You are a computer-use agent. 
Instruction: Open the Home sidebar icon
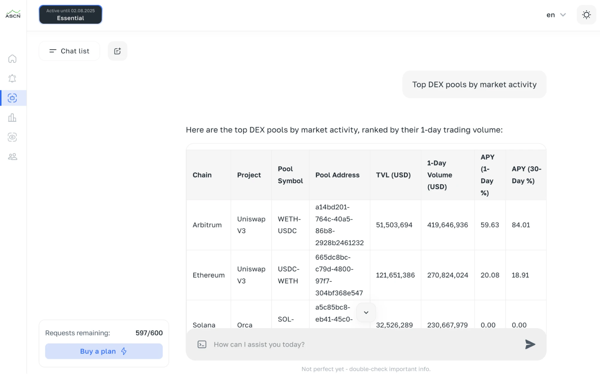pos(12,59)
